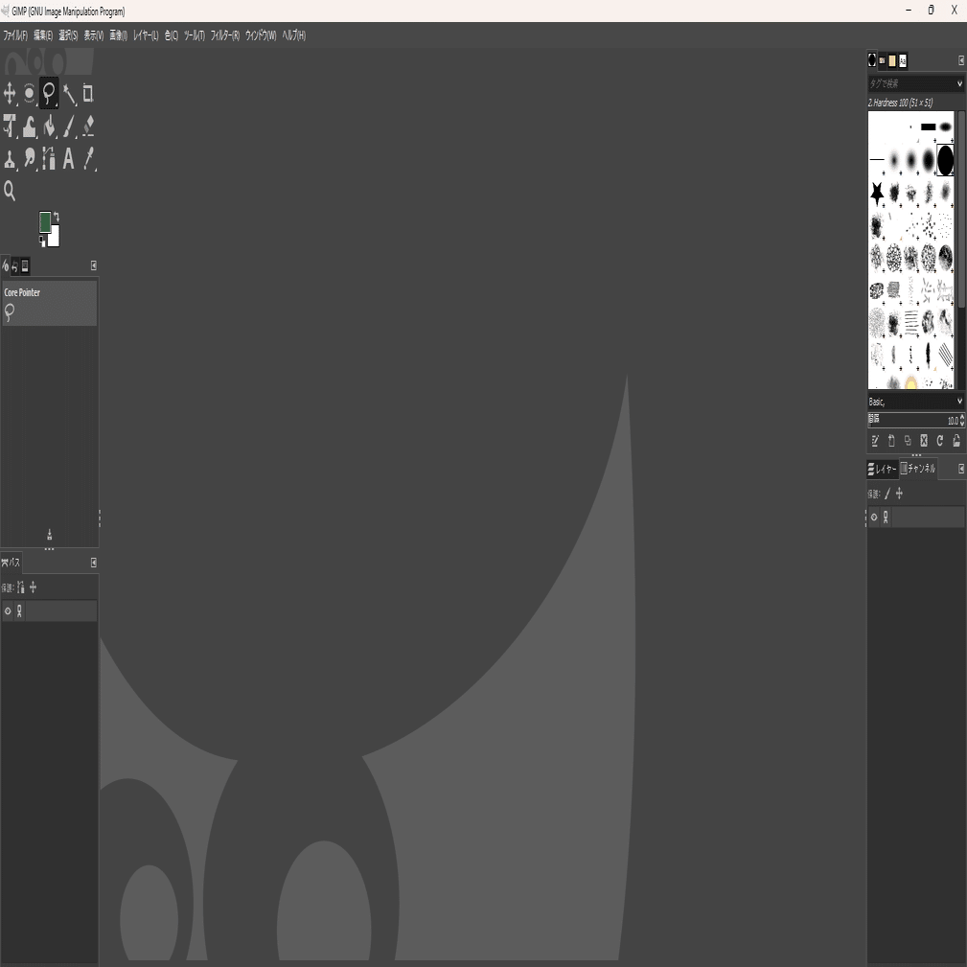Viewport: 967px width, 967px height.
Task: Create a new brush
Action: pos(891,440)
